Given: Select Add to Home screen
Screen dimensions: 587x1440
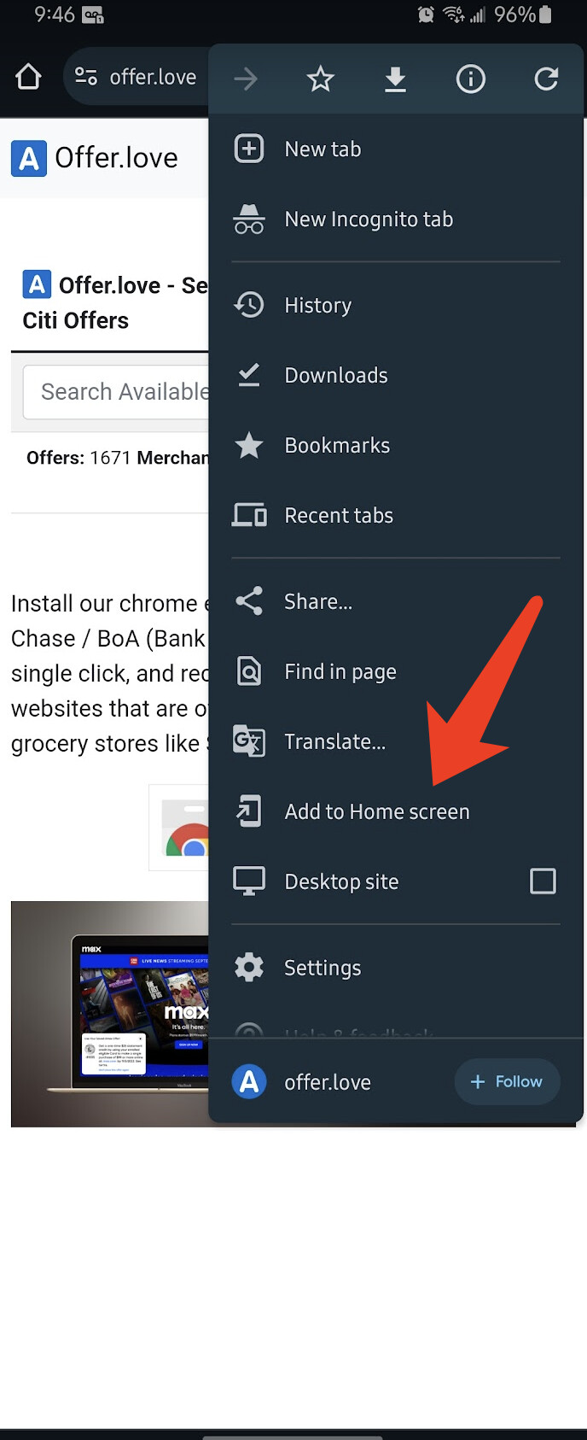Looking at the screenshot, I should (397, 811).
